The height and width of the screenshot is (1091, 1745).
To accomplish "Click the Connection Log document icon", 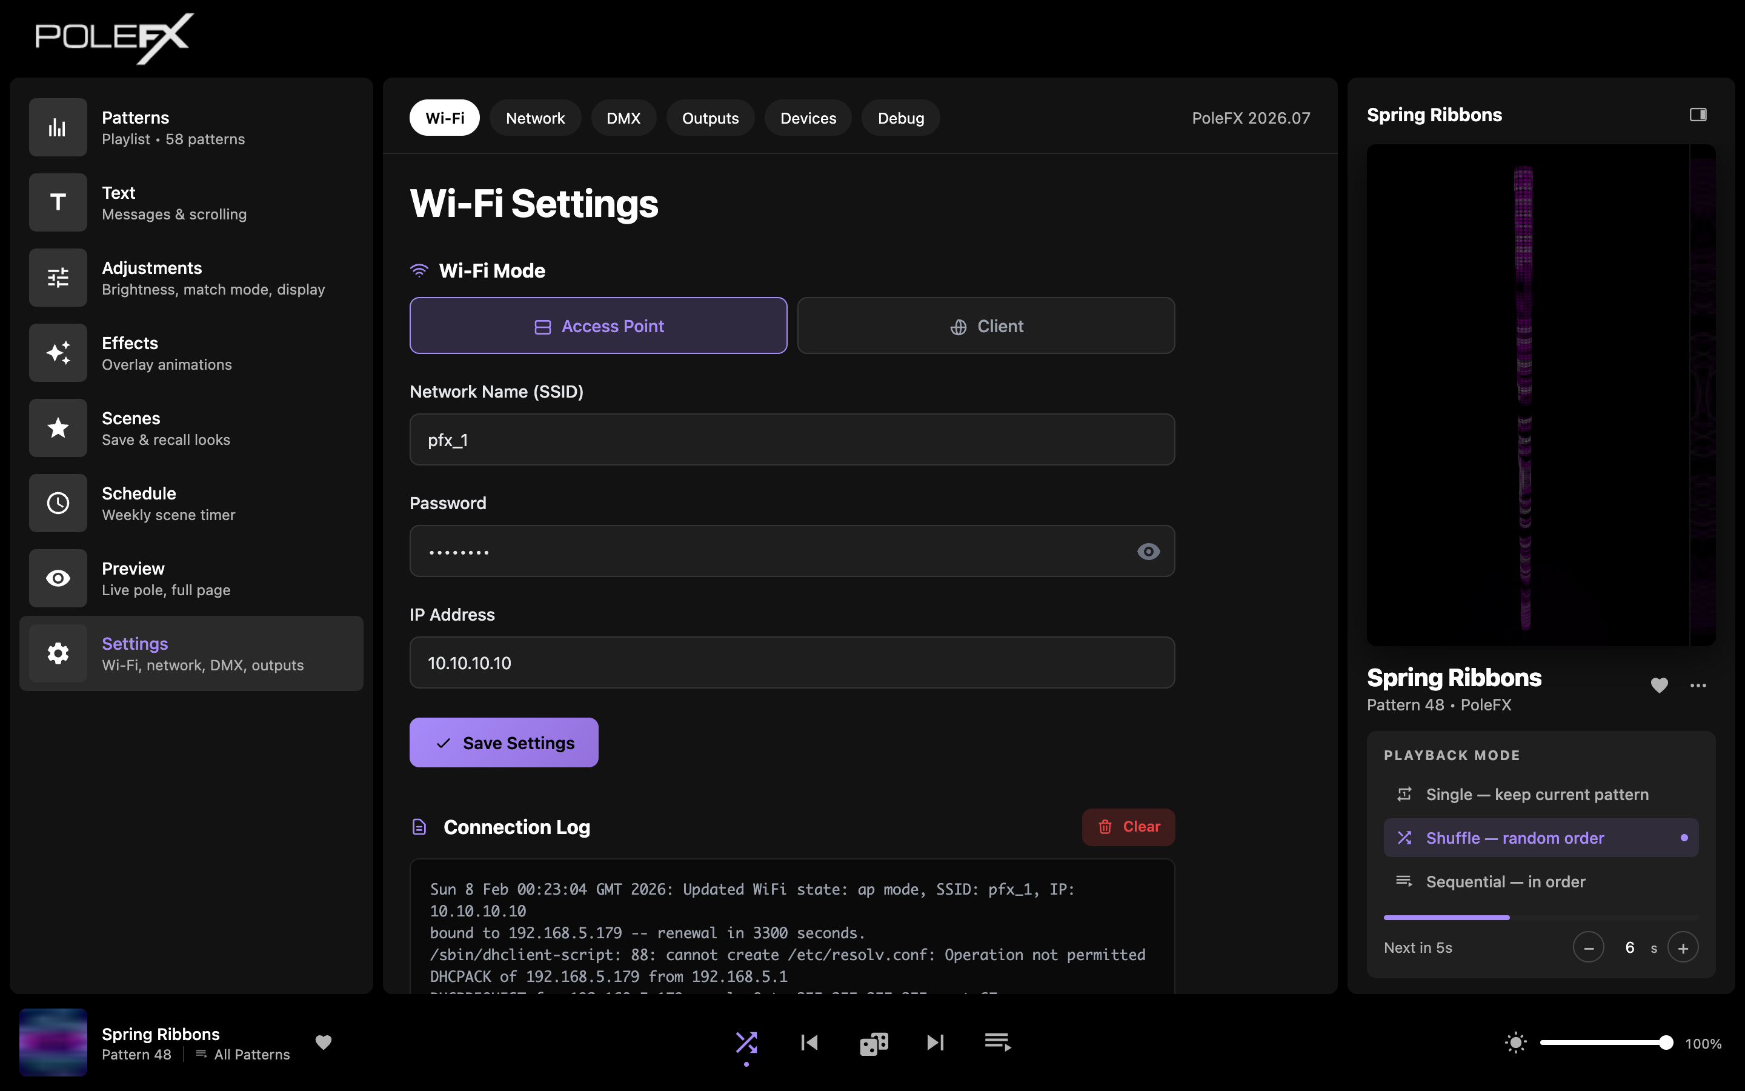I will [x=419, y=827].
